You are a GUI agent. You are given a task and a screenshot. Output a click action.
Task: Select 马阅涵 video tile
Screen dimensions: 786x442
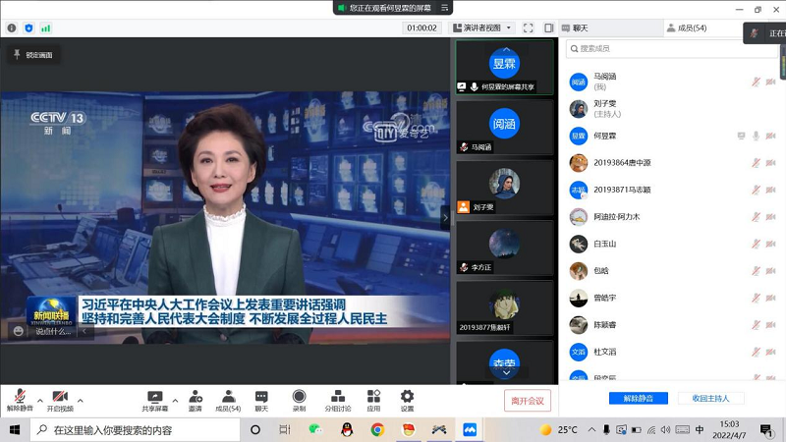pos(504,128)
